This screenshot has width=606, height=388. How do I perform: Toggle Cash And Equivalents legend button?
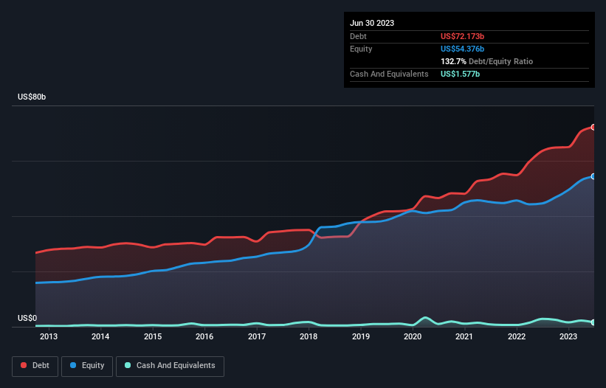pyautogui.click(x=170, y=366)
